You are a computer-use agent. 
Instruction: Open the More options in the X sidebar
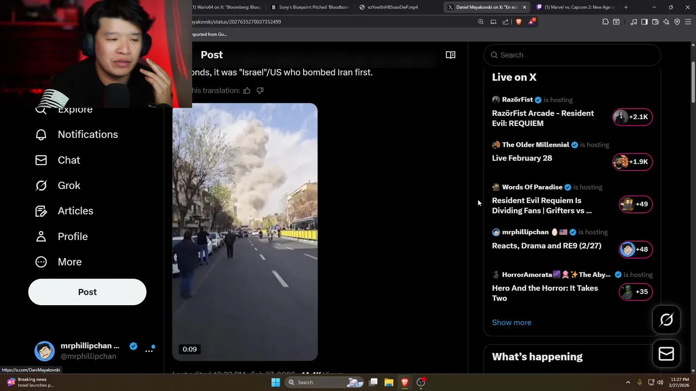(x=58, y=262)
